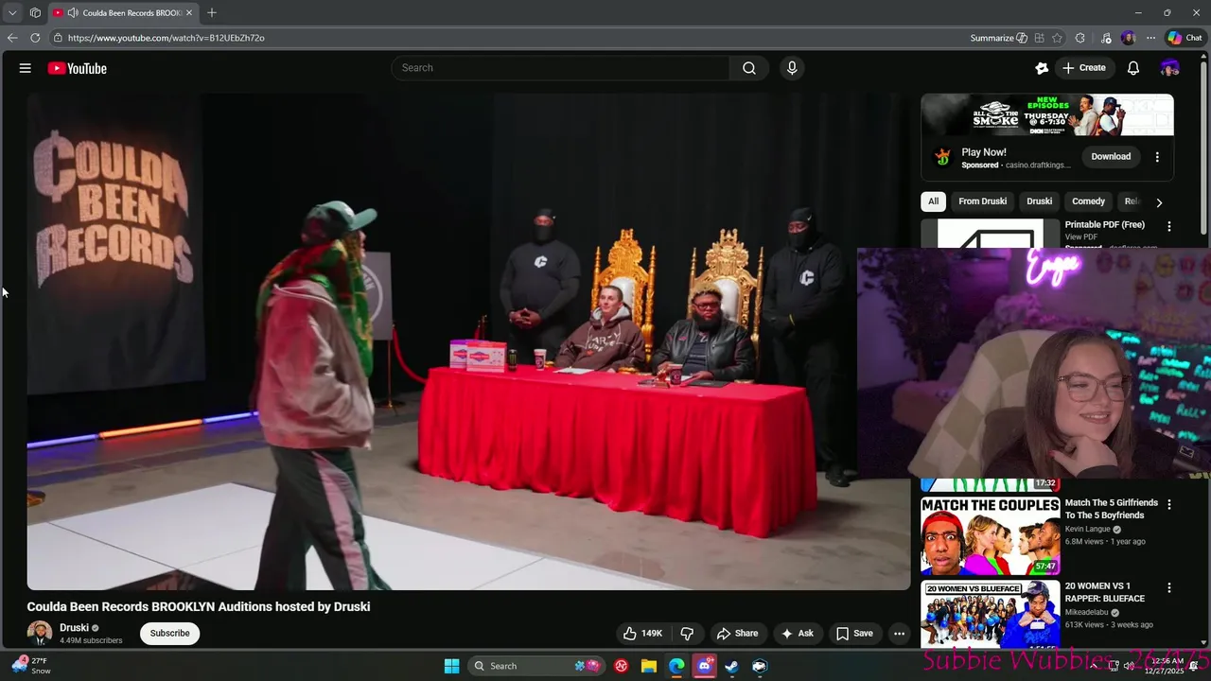This screenshot has height=681, width=1211.
Task: Like the video with thumbs up
Action: [642, 634]
